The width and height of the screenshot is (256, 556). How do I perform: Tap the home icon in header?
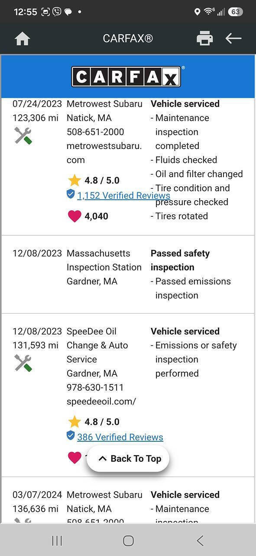(x=22, y=39)
